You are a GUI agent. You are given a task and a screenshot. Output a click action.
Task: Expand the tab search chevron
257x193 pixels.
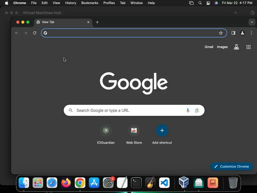(252, 22)
